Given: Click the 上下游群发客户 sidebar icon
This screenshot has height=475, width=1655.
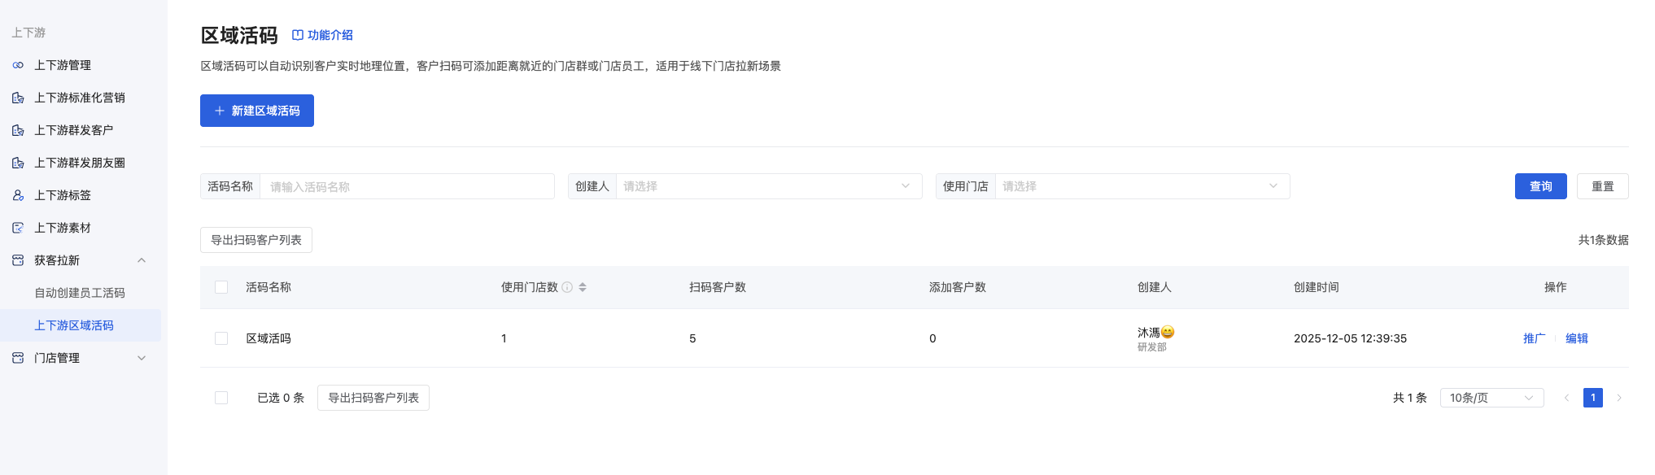Looking at the screenshot, I should coord(18,130).
